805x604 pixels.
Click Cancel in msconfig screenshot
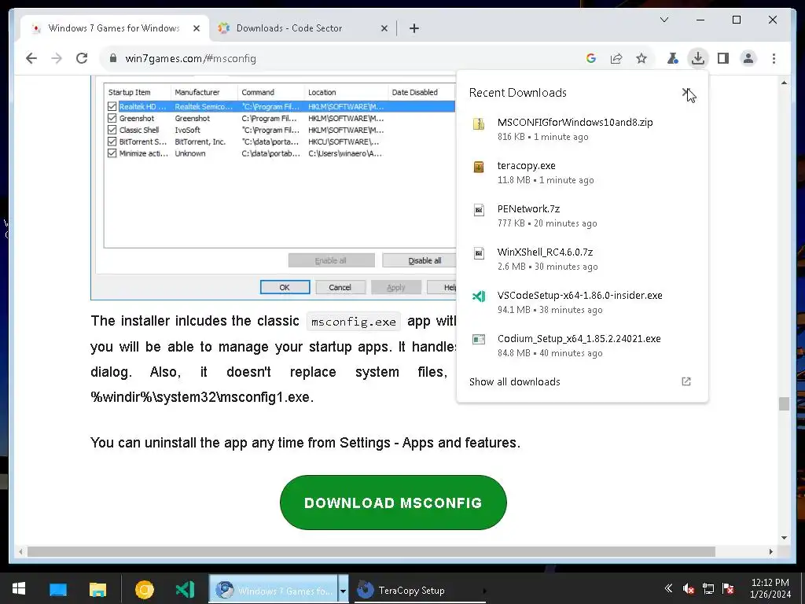point(340,287)
